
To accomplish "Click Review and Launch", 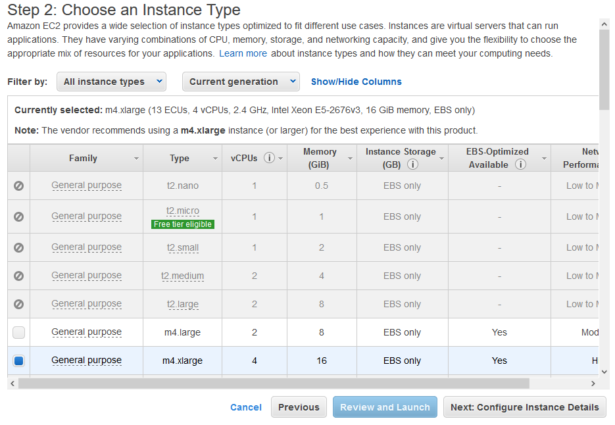I will click(385, 407).
